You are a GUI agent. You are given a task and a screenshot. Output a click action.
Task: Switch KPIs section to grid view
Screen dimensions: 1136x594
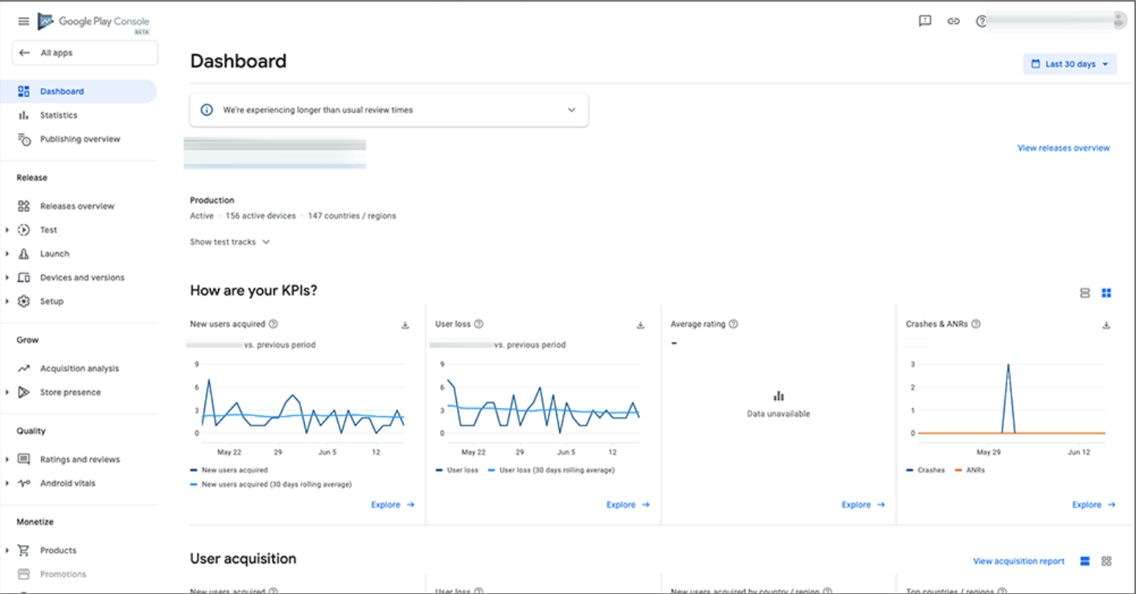[1106, 293]
